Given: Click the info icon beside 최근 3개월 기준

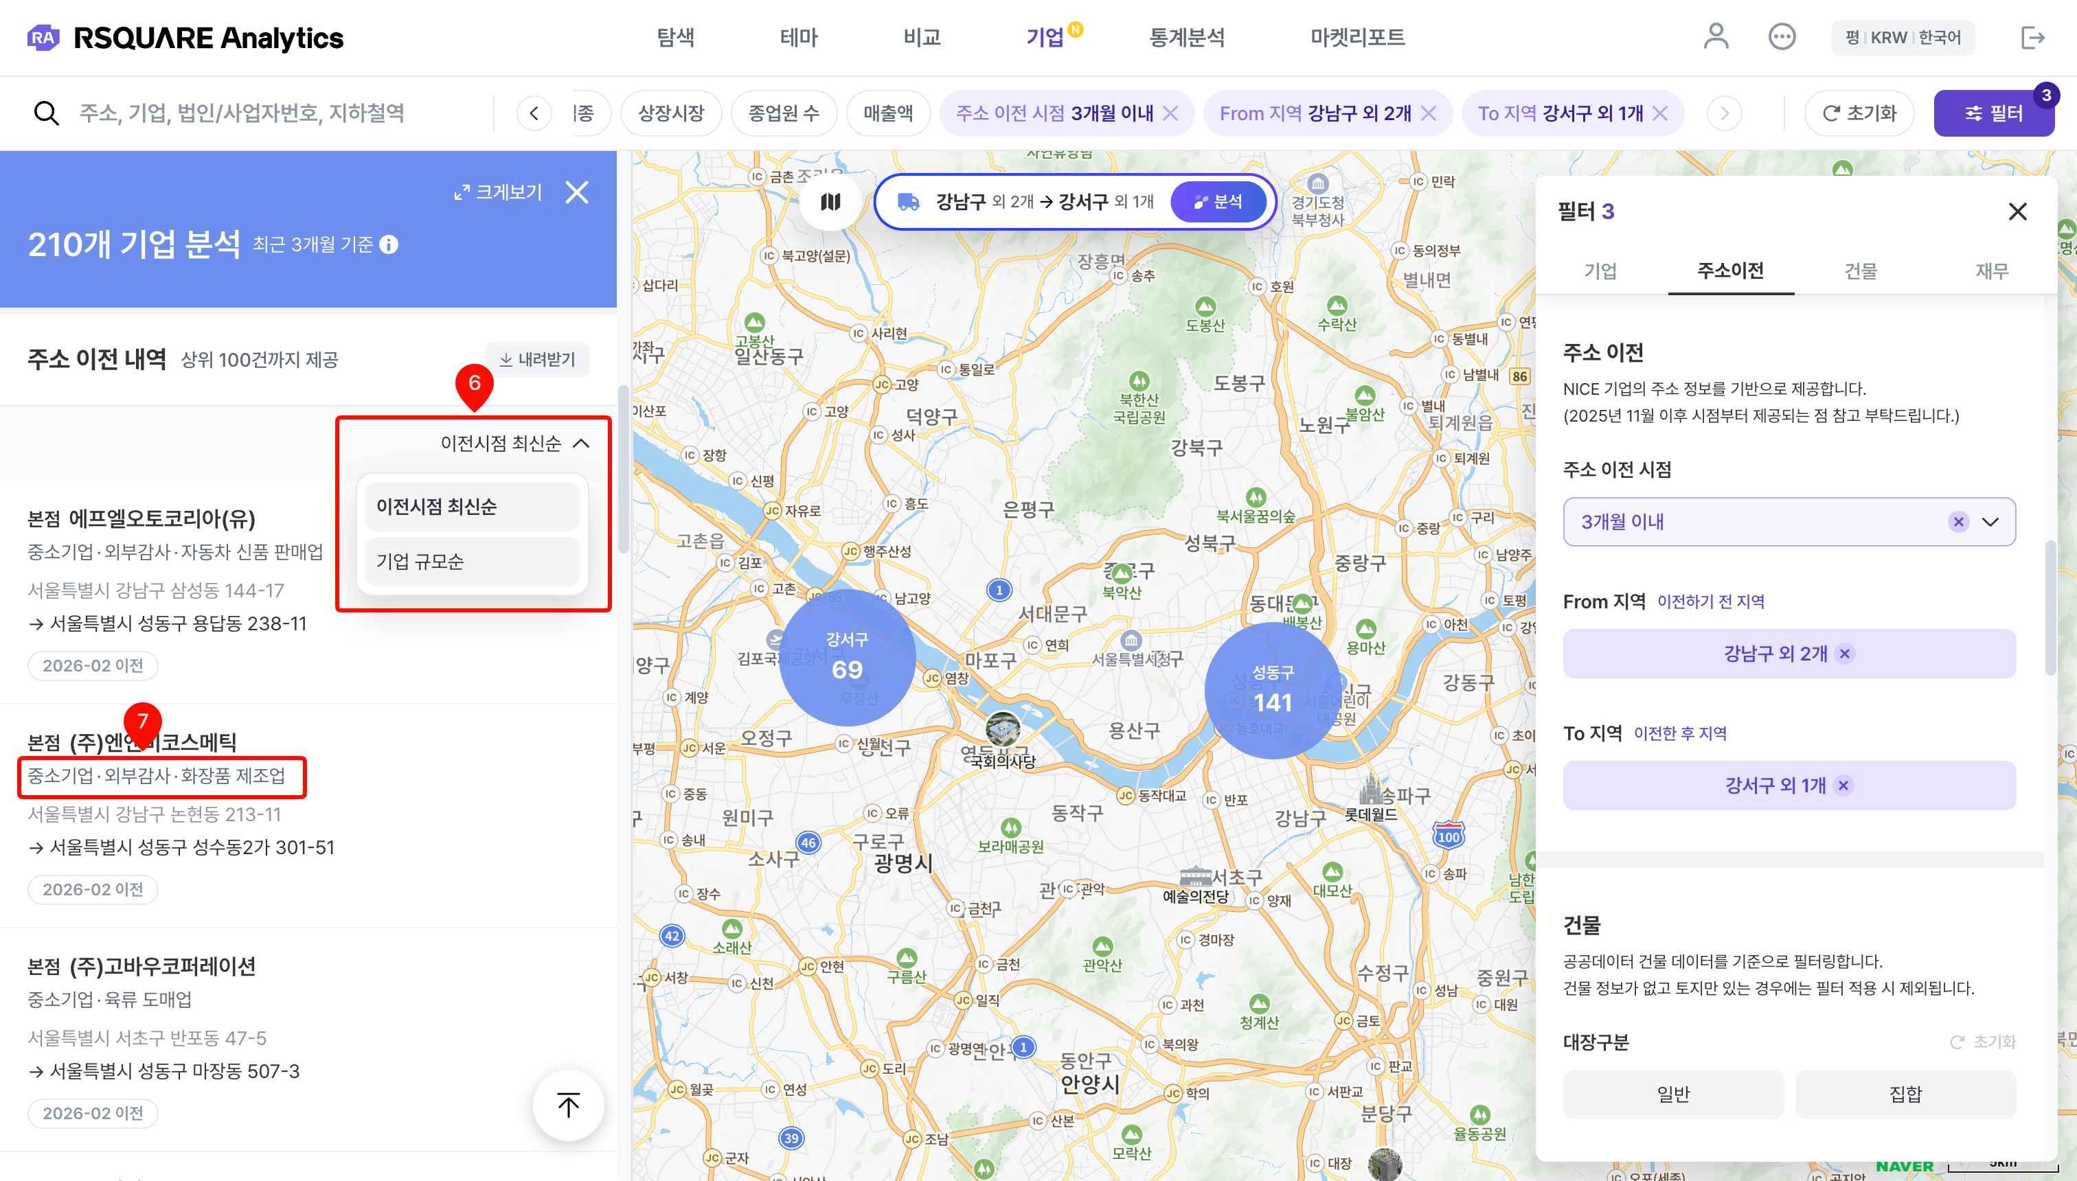Looking at the screenshot, I should click(389, 244).
